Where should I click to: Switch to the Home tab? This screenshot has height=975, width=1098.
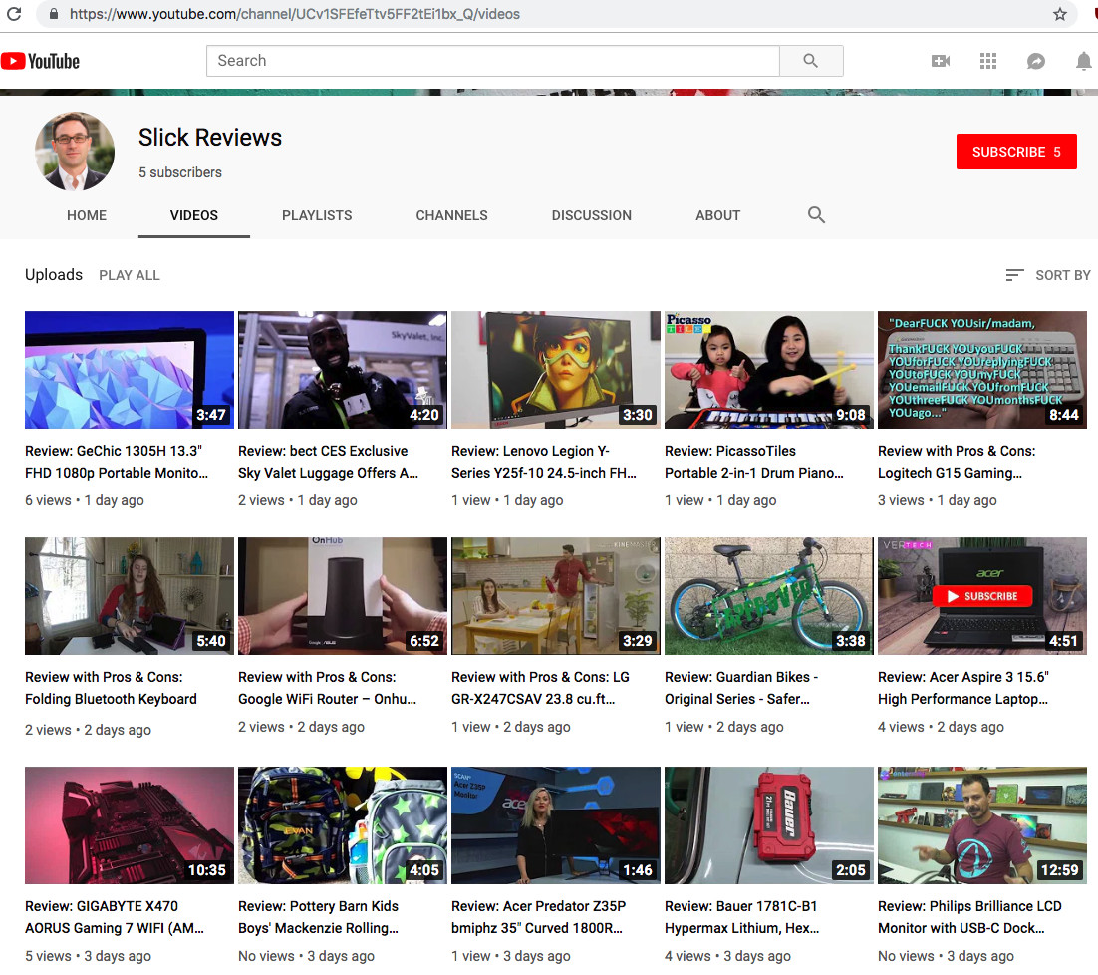[x=87, y=215]
